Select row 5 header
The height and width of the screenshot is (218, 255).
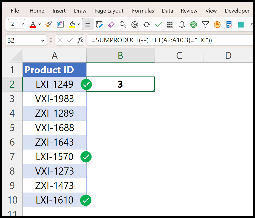[12, 128]
